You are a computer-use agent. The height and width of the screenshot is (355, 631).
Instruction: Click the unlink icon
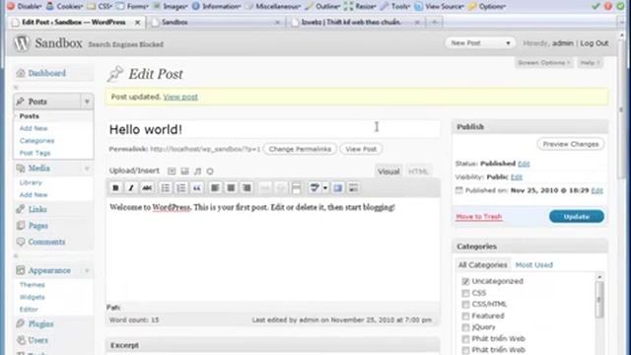tap(281, 188)
